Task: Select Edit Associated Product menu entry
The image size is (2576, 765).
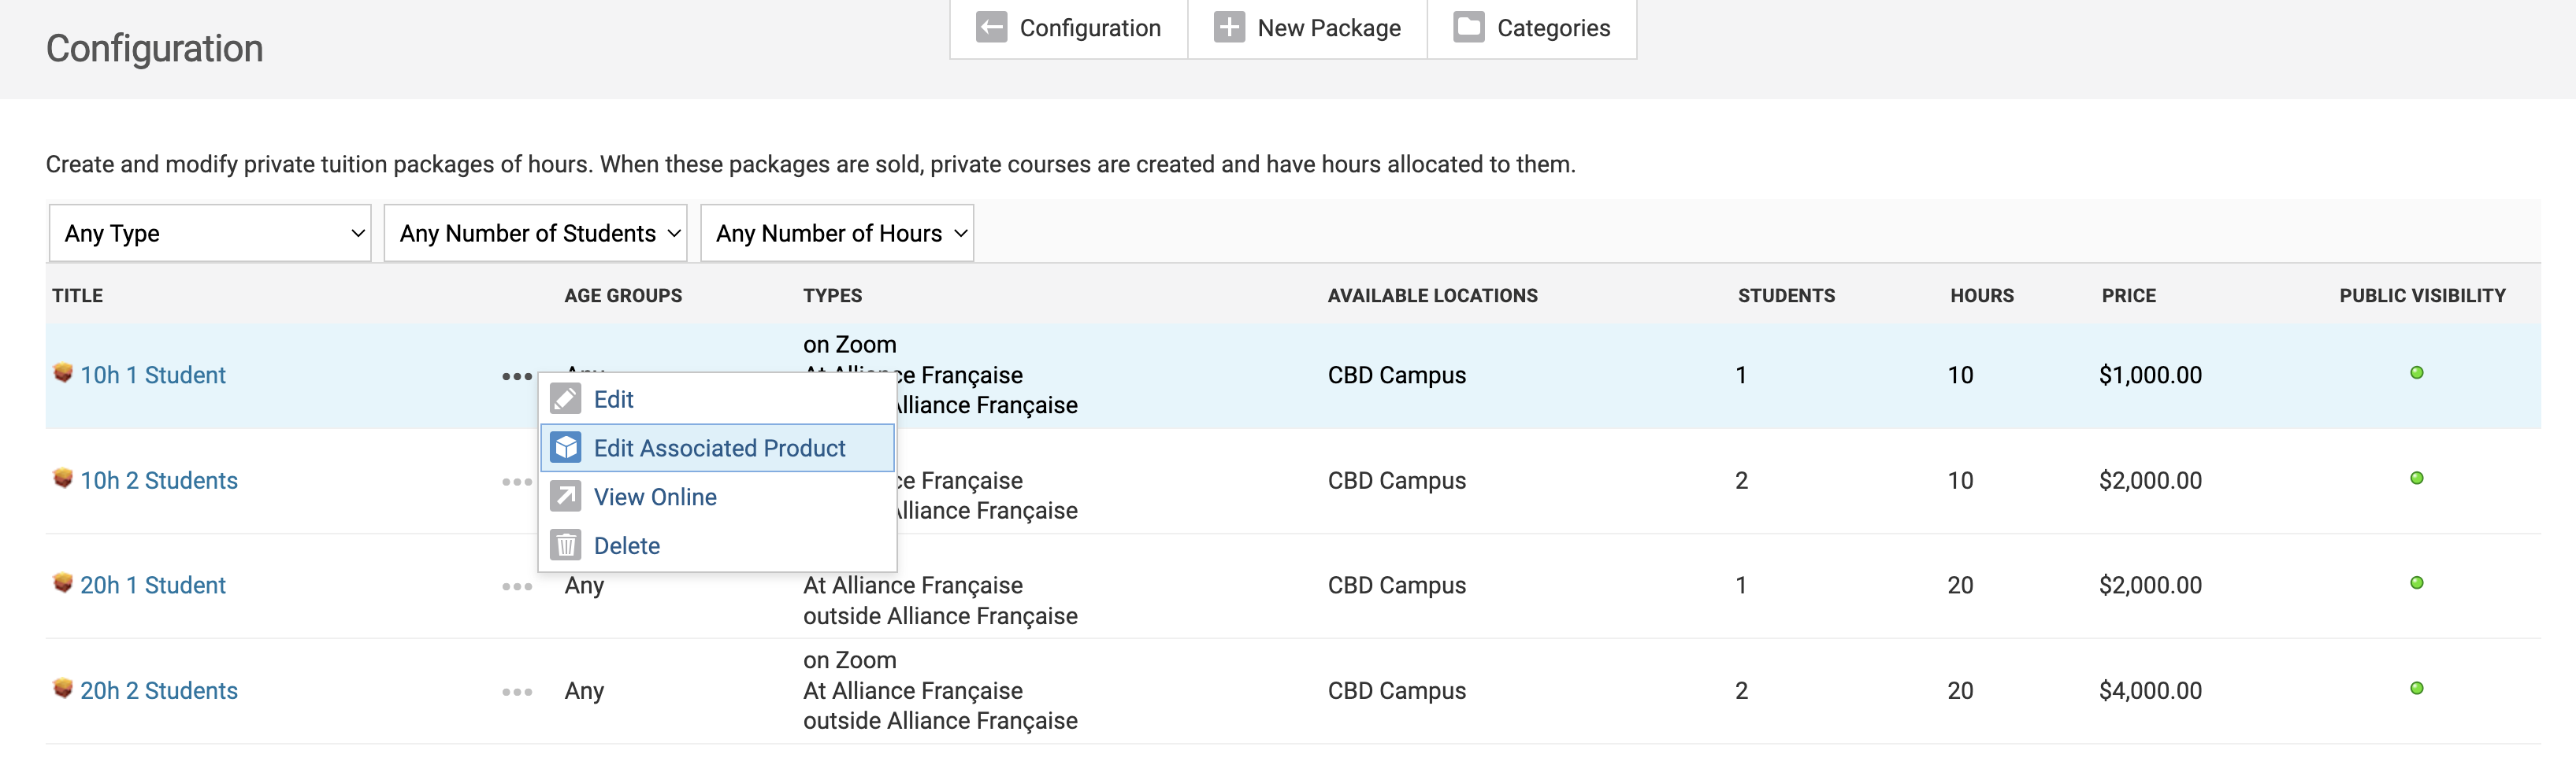Action: pos(719,449)
